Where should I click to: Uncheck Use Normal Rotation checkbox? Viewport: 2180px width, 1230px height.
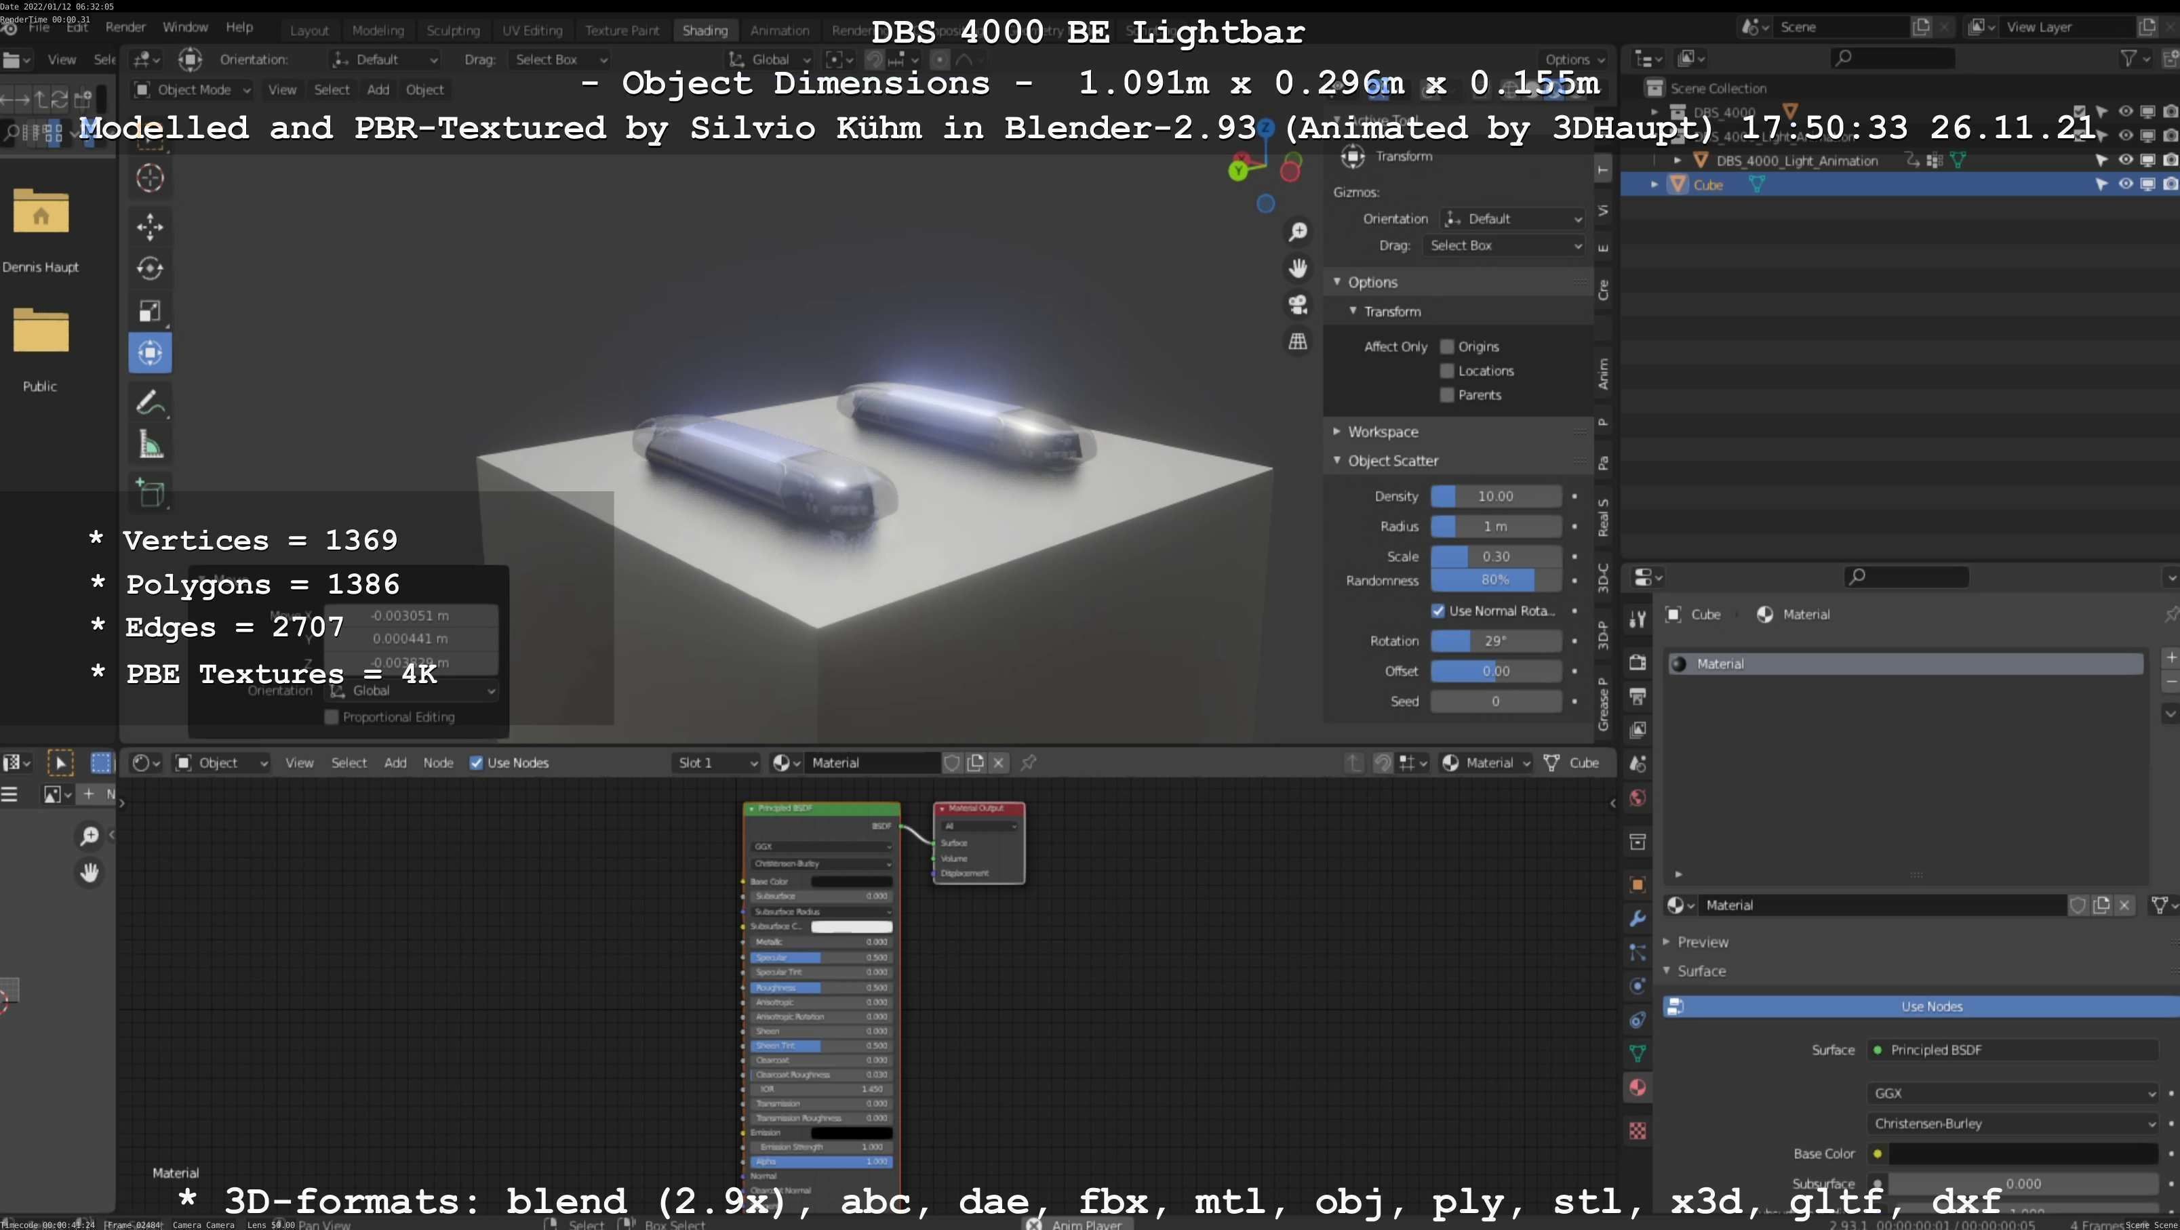tap(1438, 611)
